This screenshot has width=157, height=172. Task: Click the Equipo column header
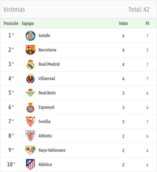(28, 24)
